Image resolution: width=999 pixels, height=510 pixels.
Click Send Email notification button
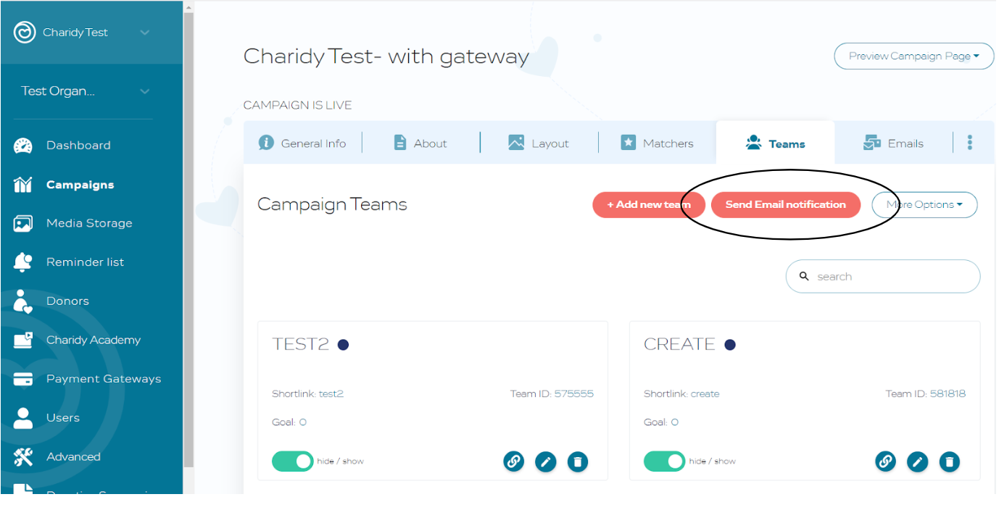(x=786, y=204)
